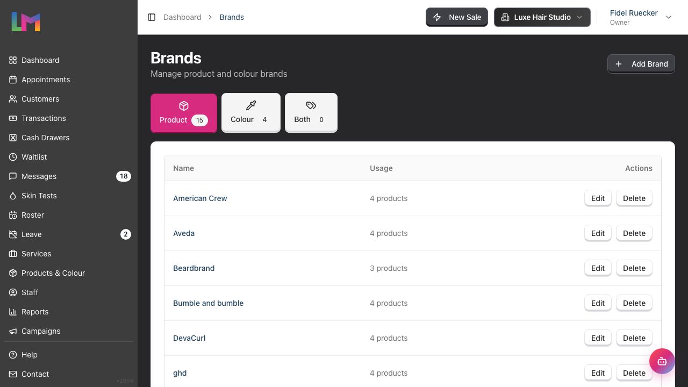Edit the American Crew brand
The height and width of the screenshot is (387, 688).
(x=598, y=198)
